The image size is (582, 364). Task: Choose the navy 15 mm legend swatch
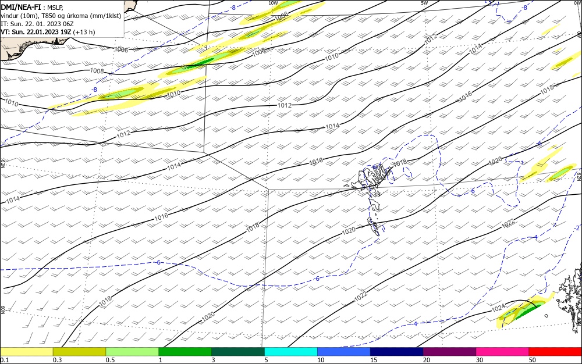pyautogui.click(x=397, y=352)
